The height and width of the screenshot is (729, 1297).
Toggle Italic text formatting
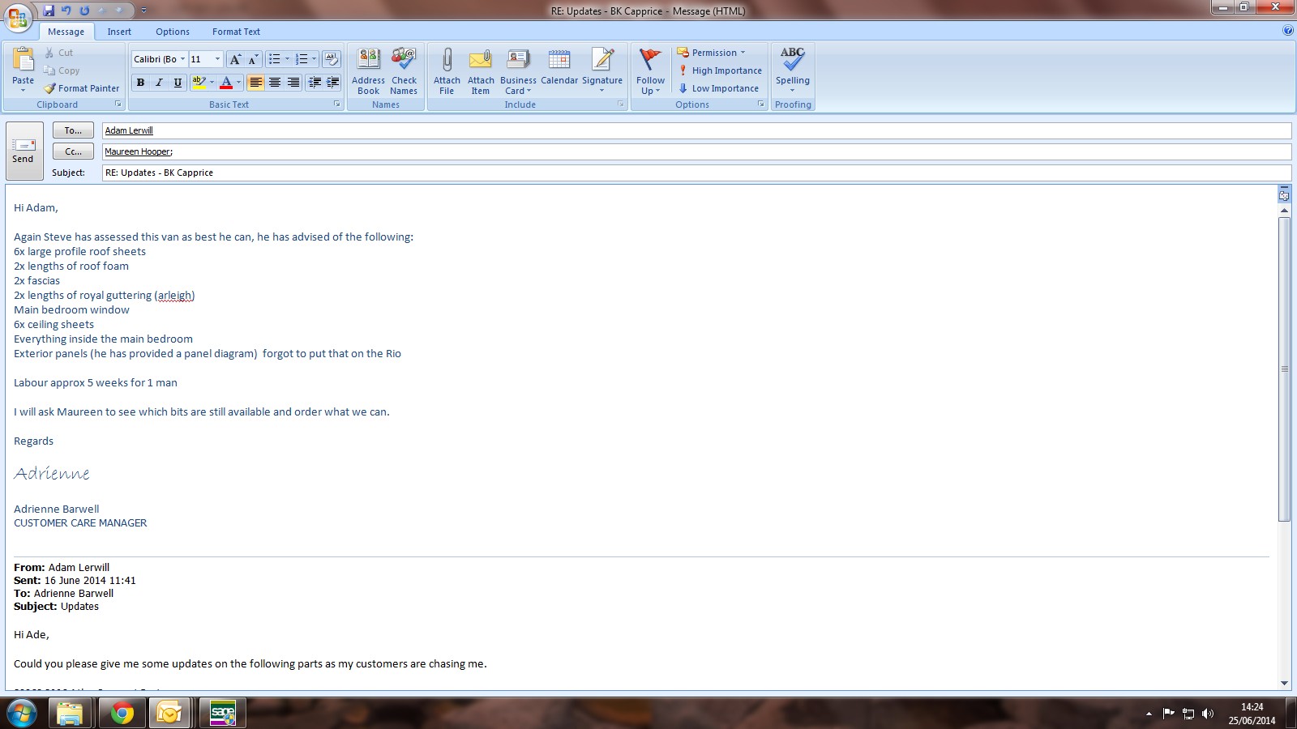(x=159, y=83)
